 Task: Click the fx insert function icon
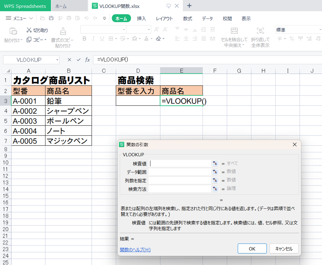[88, 60]
